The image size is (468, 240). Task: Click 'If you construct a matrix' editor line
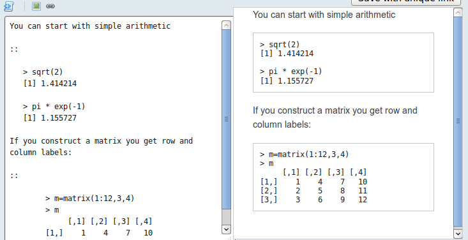101,141
